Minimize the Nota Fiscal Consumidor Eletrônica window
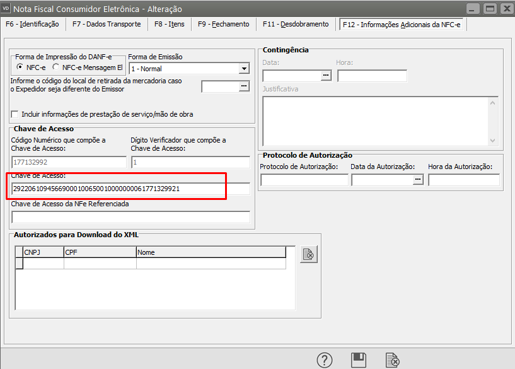The height and width of the screenshot is (369, 515). pos(472,9)
